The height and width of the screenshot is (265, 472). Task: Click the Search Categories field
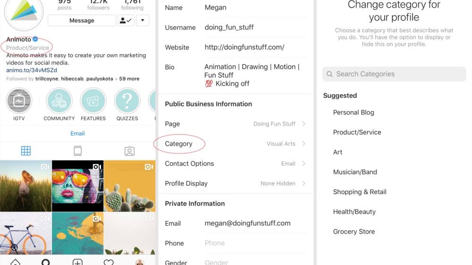tap(394, 74)
